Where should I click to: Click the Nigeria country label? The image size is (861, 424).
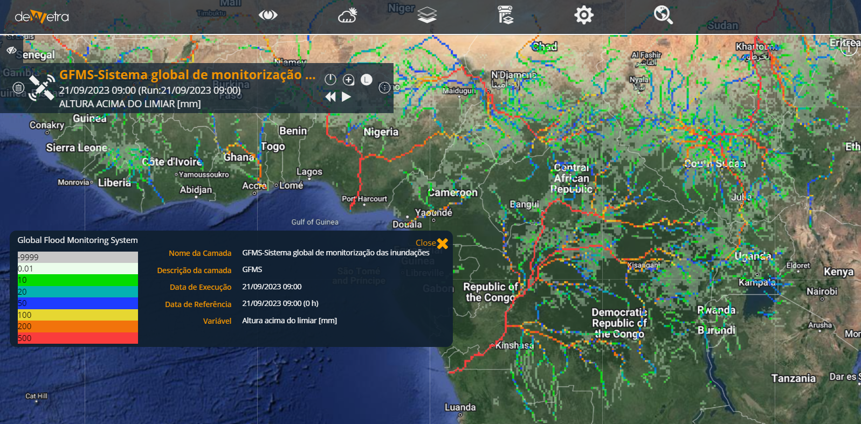[381, 132]
